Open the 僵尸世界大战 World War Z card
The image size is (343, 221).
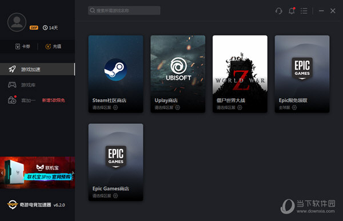pyautogui.click(x=240, y=74)
